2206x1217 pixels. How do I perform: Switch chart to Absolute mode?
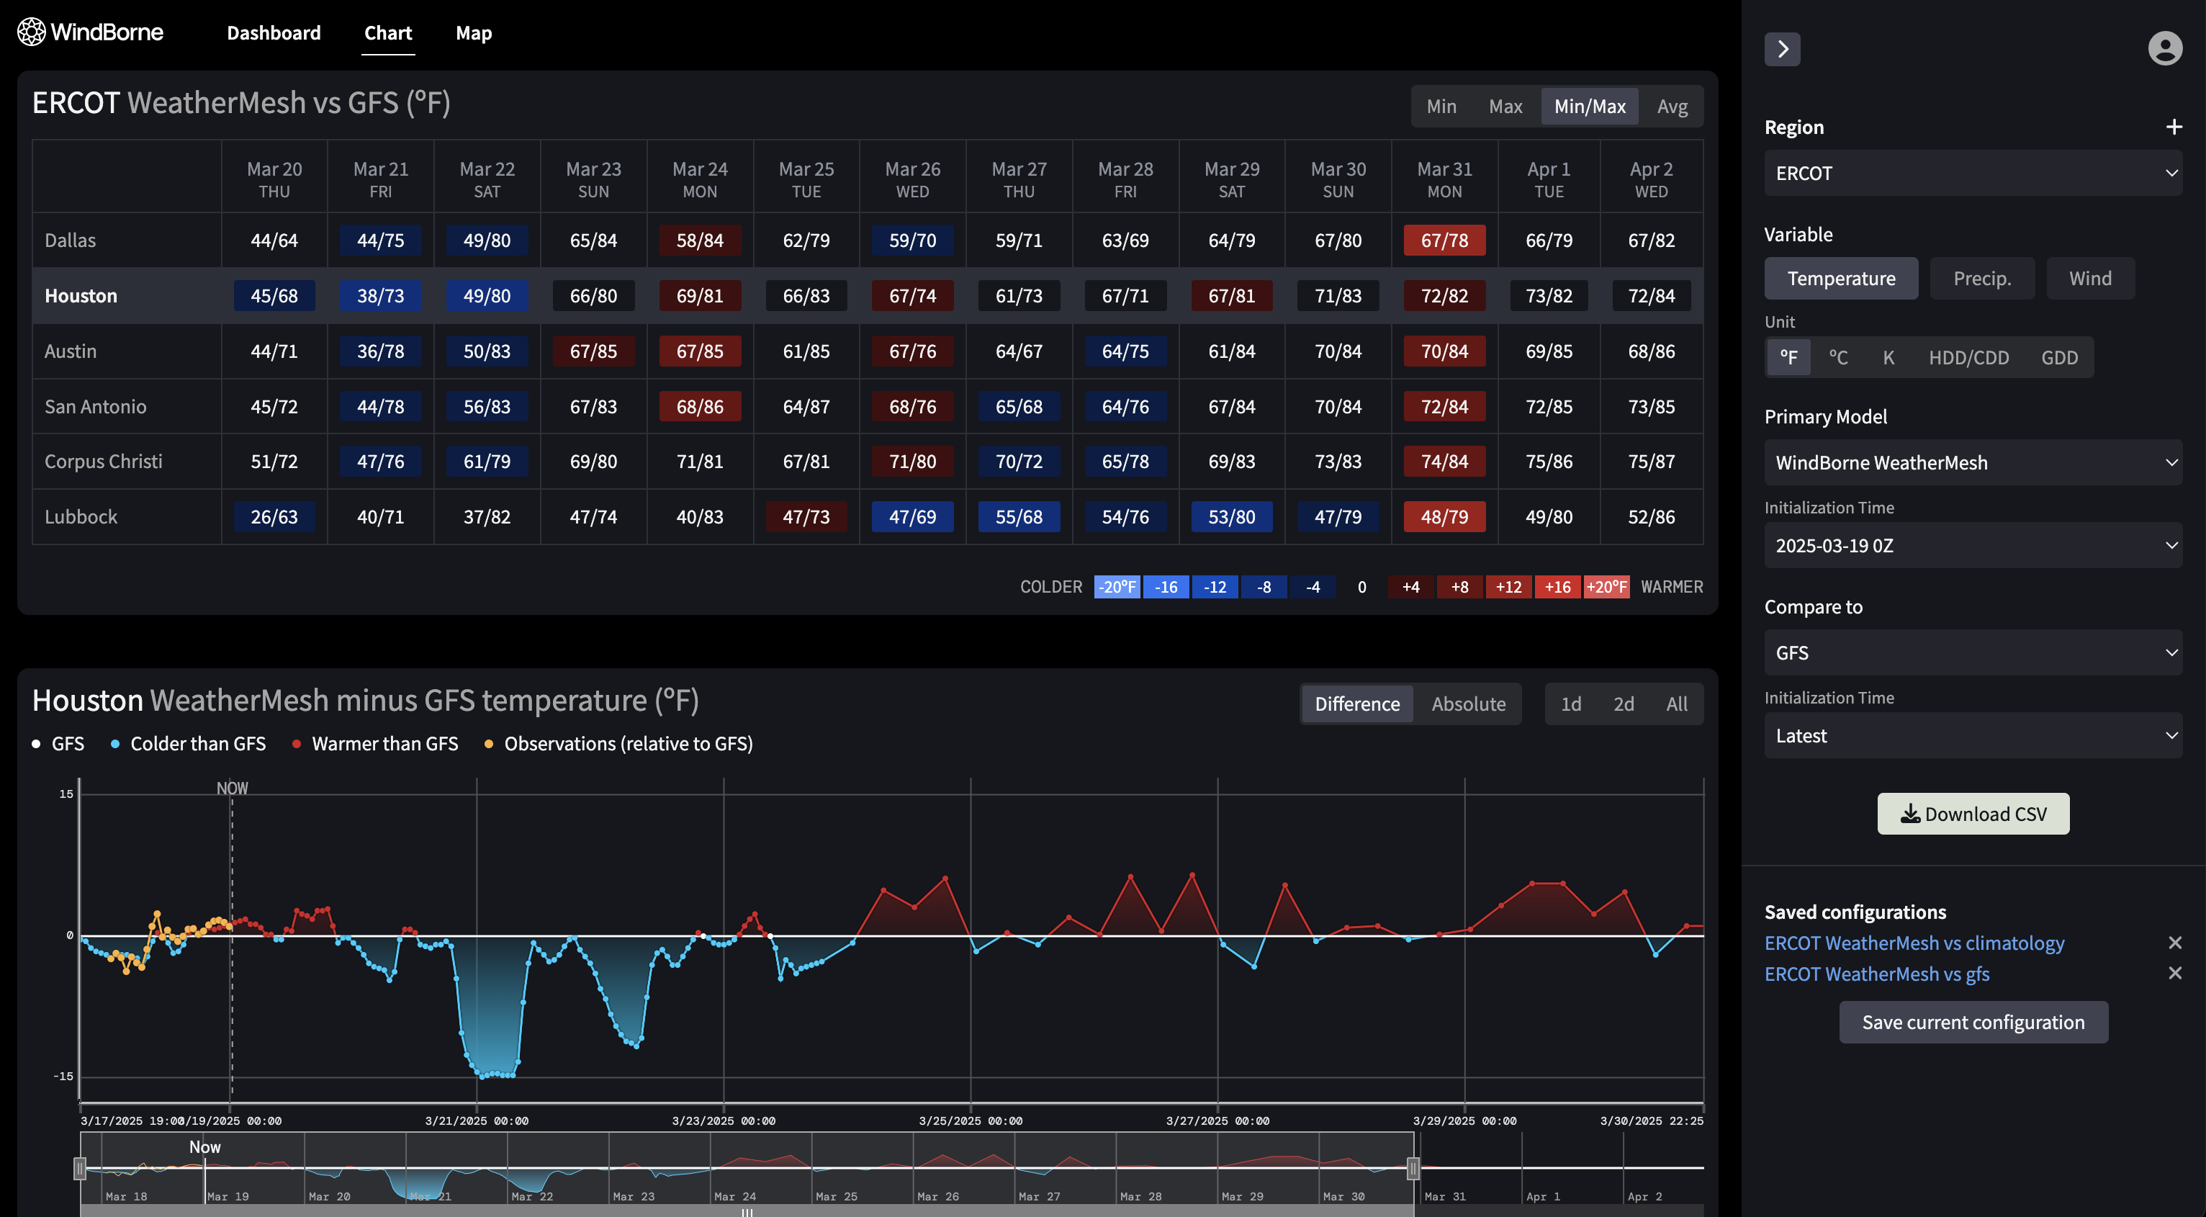pos(1468,704)
